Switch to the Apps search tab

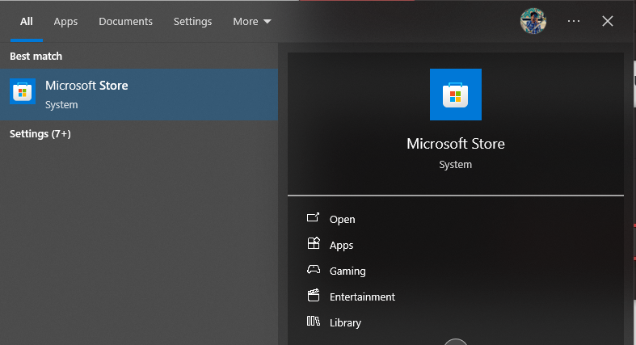65,22
